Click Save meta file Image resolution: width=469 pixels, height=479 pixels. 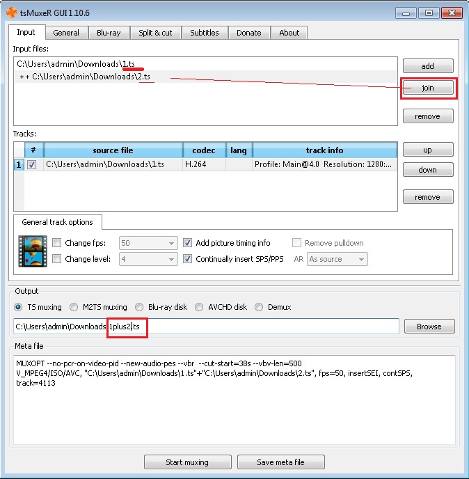coord(280,462)
